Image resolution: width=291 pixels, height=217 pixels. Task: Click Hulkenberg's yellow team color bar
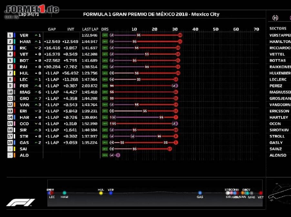pyautogui.click(x=15, y=73)
